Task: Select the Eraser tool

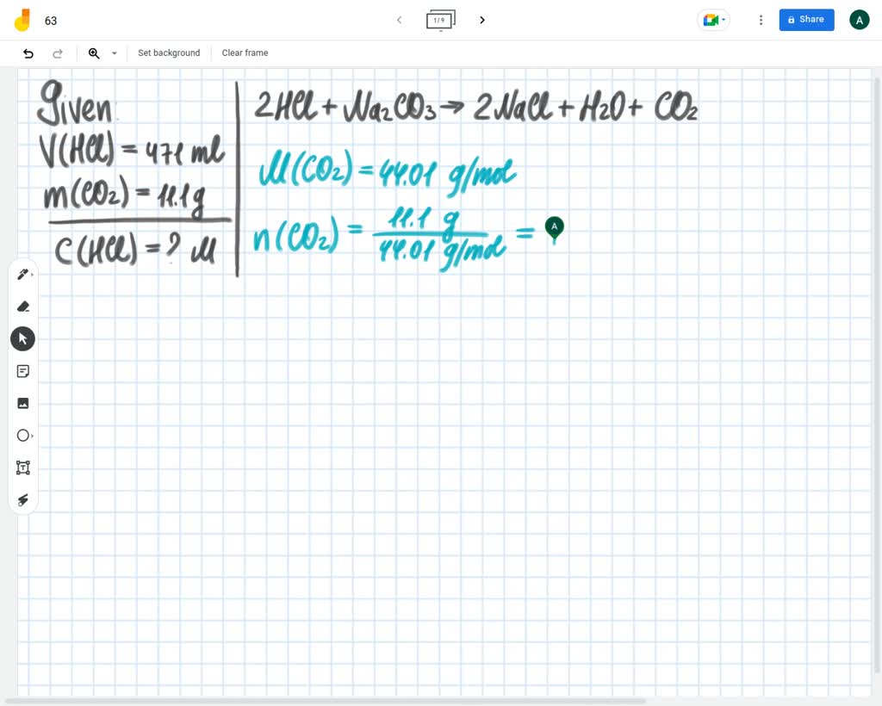Action: pyautogui.click(x=23, y=307)
